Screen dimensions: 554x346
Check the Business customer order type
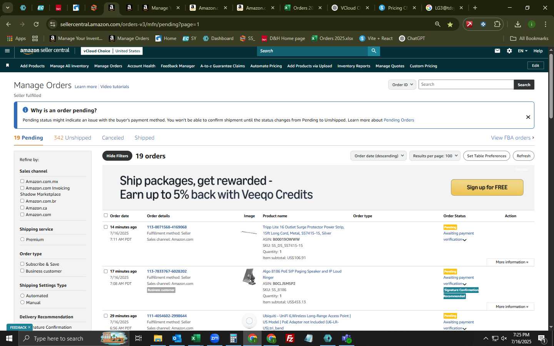tap(22, 271)
